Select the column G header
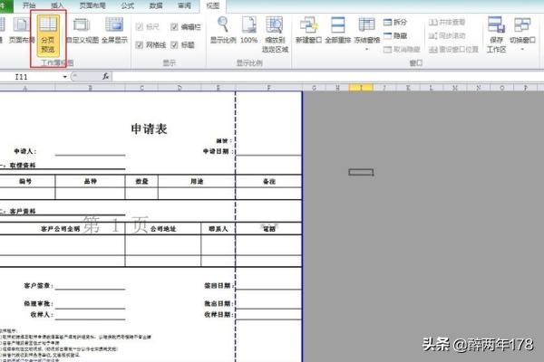 tap(314, 88)
